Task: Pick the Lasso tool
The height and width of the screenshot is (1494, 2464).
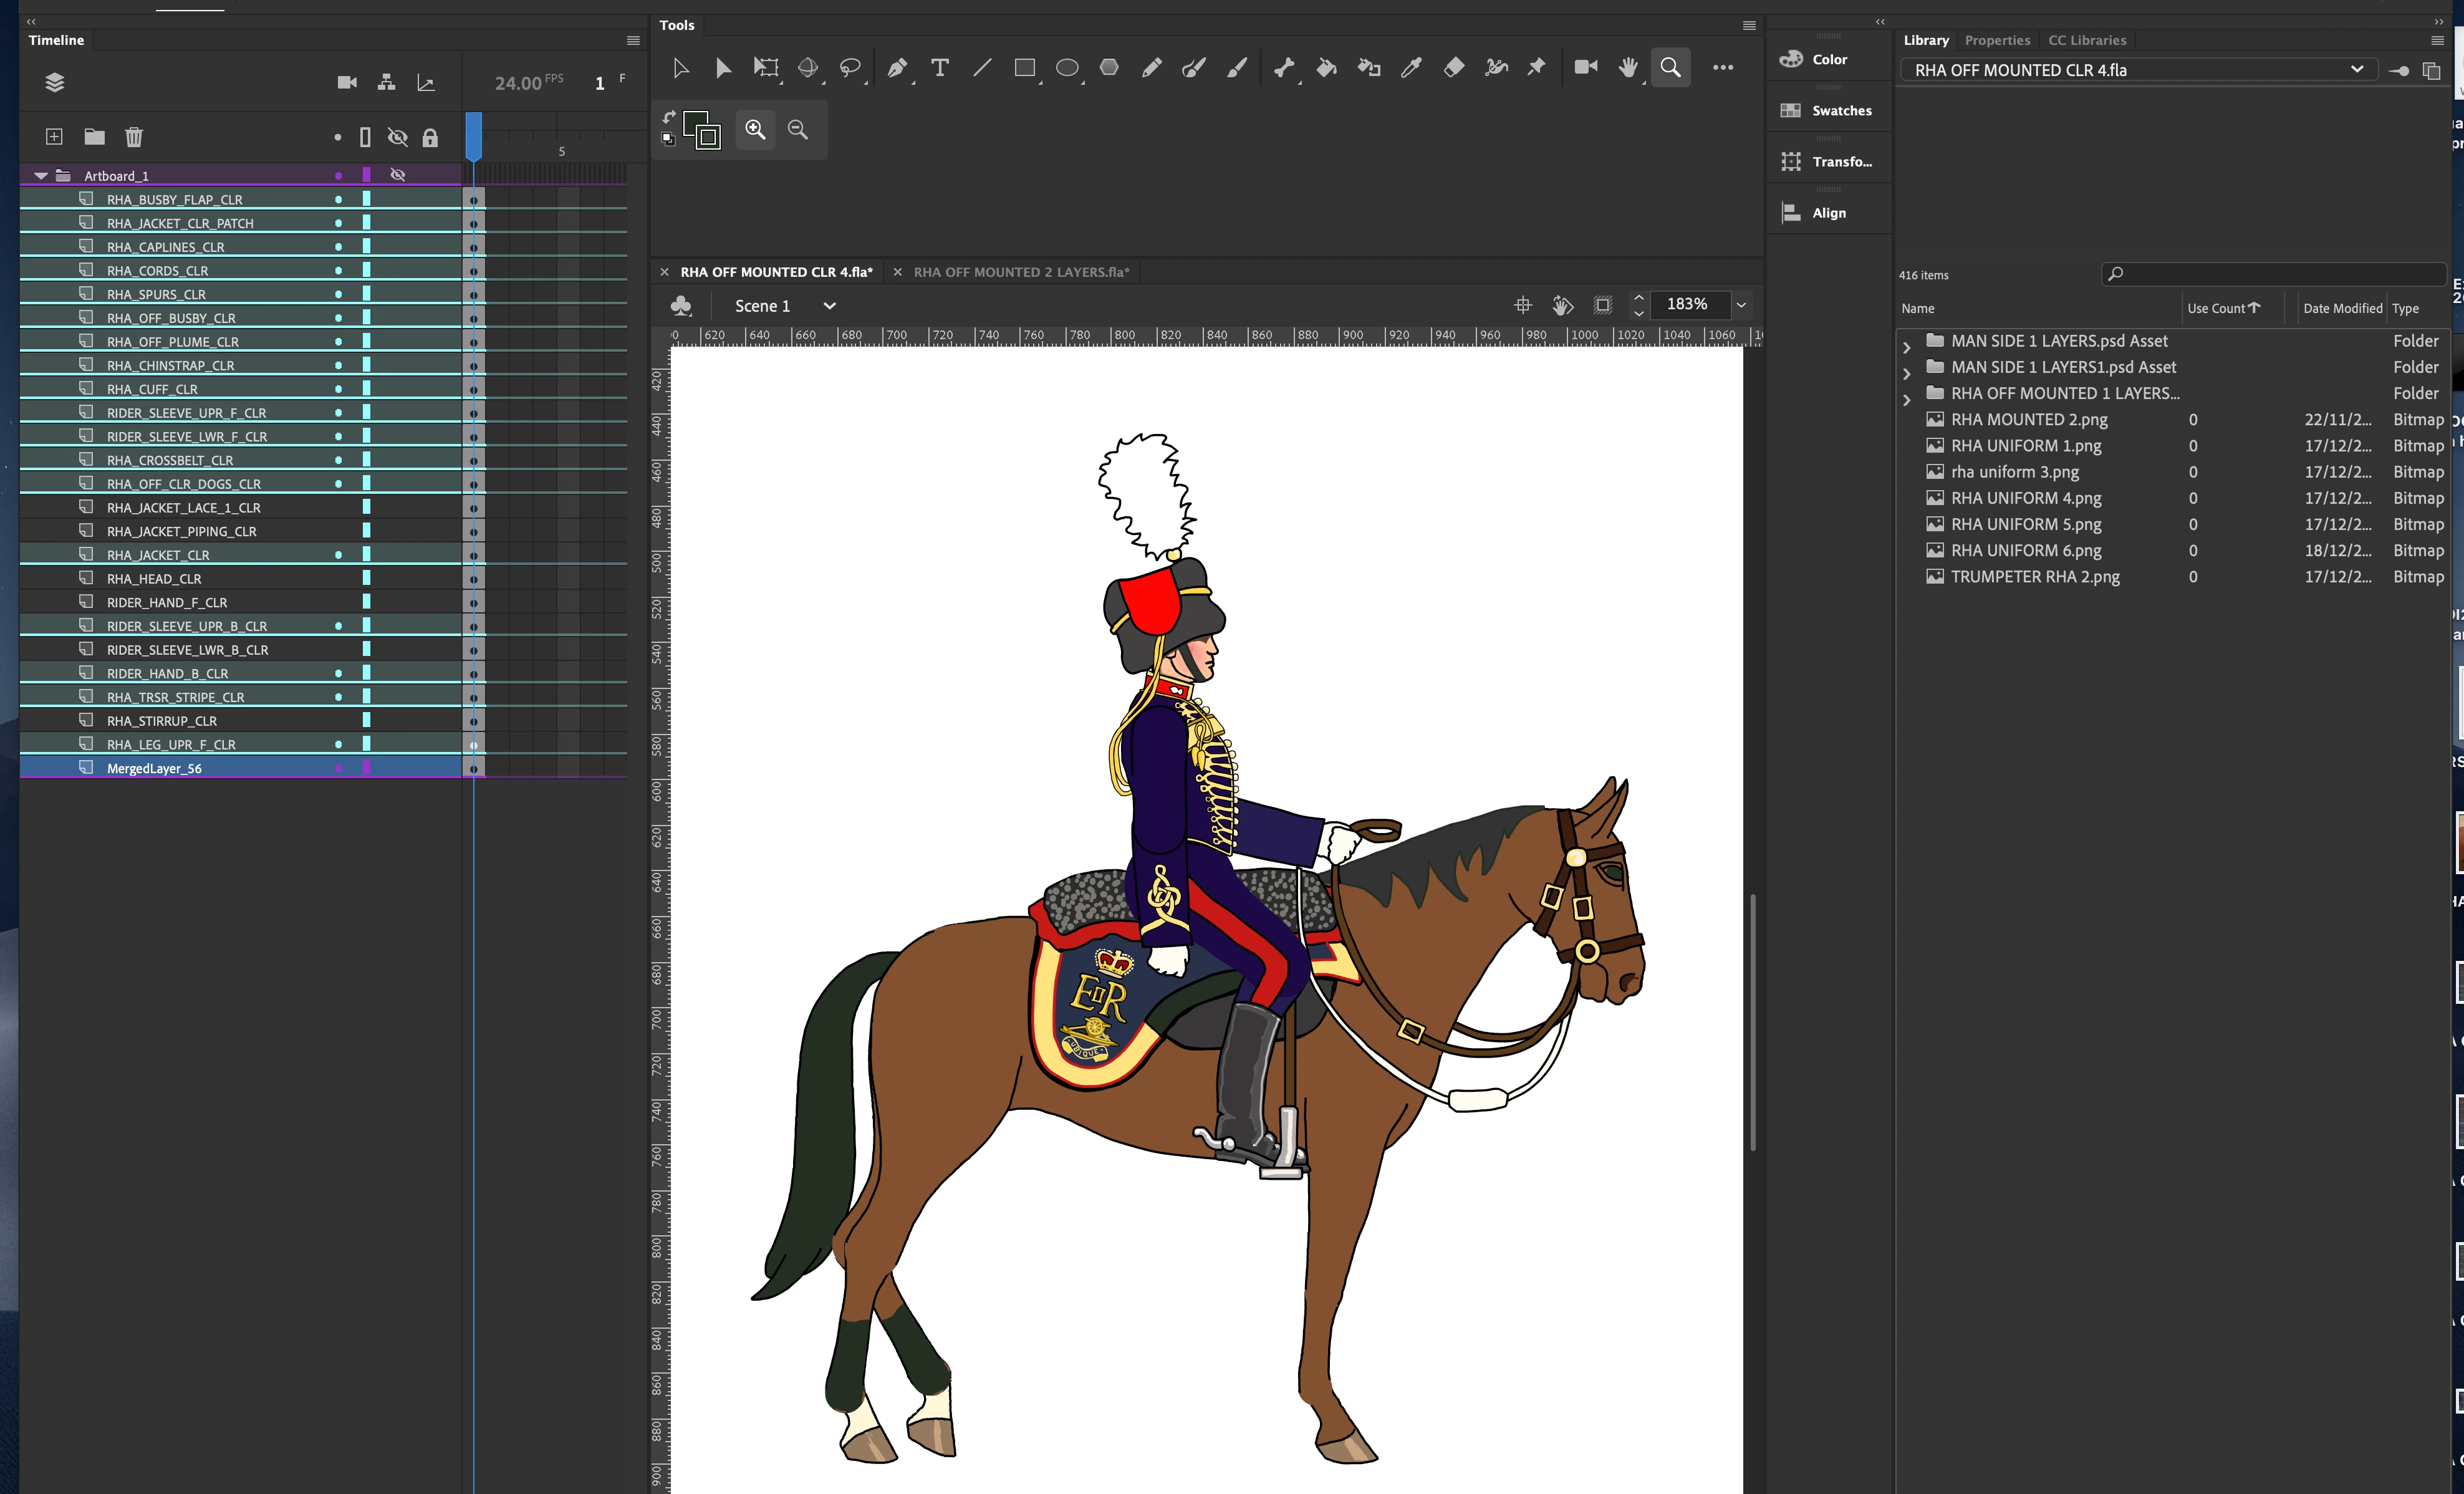Action: [x=850, y=68]
